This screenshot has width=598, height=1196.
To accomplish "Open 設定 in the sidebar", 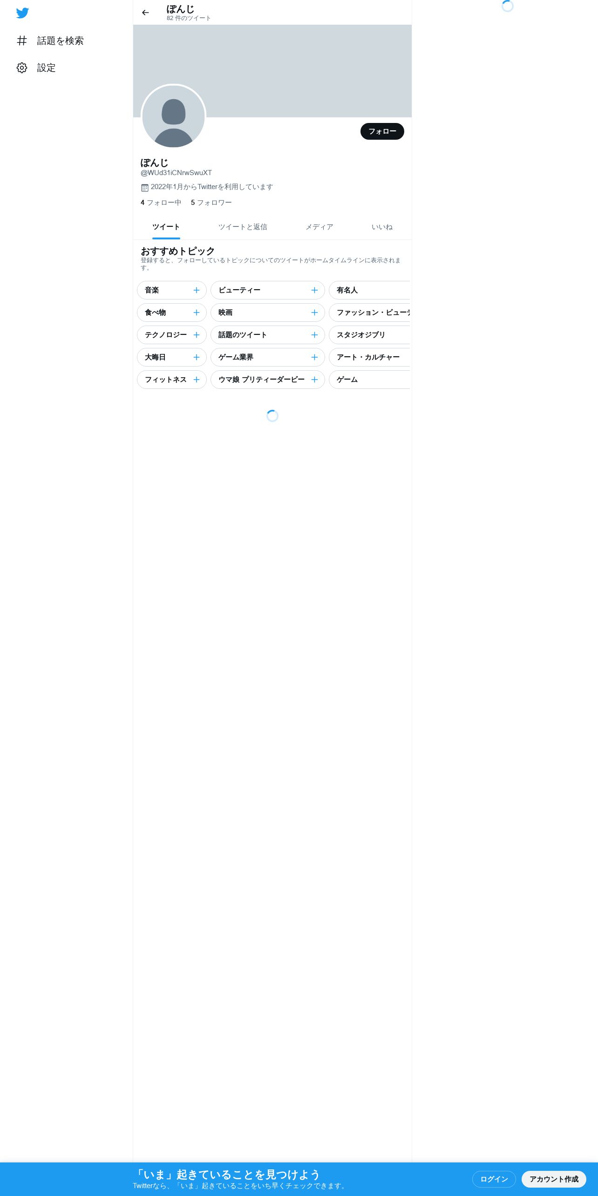I will [36, 68].
